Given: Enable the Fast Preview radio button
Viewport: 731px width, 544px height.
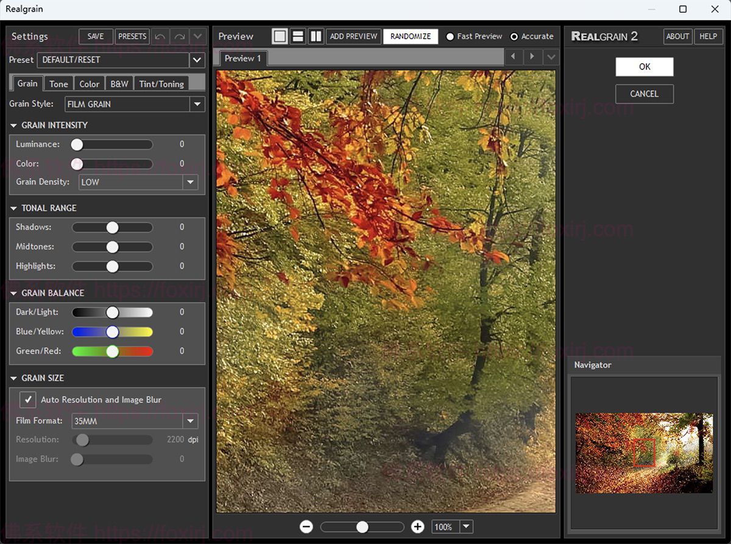Looking at the screenshot, I should click(450, 37).
